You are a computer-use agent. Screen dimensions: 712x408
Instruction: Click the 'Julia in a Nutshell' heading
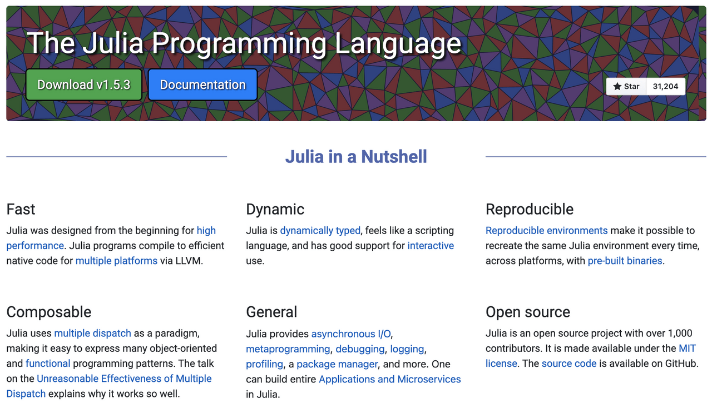(356, 156)
